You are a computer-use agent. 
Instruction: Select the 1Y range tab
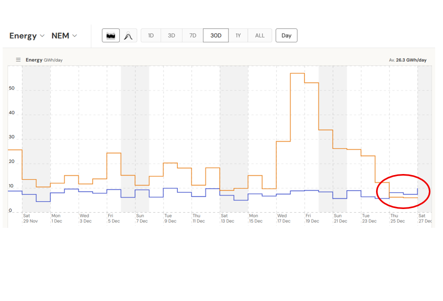pos(238,36)
